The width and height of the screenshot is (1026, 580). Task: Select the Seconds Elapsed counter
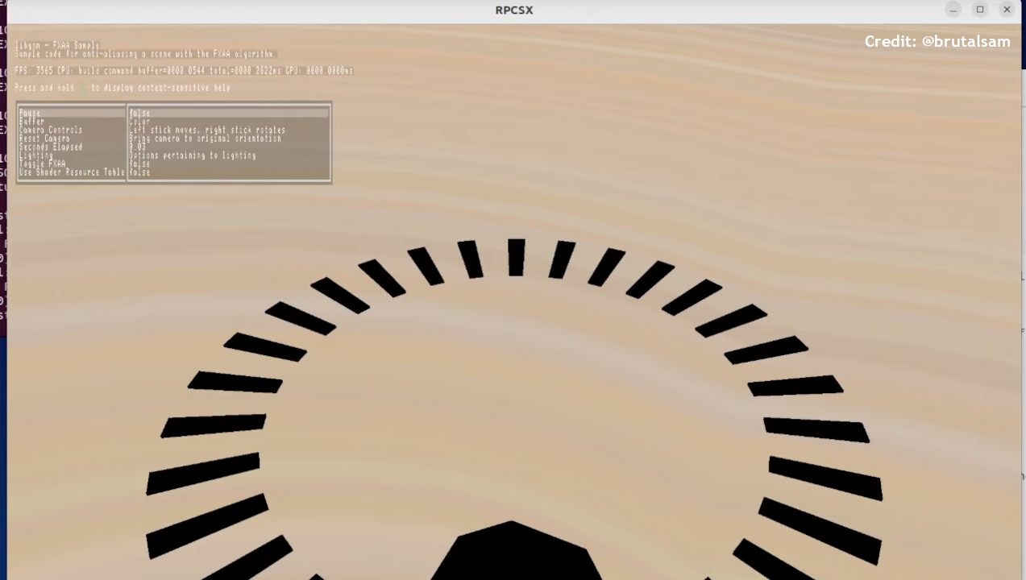tap(49, 147)
